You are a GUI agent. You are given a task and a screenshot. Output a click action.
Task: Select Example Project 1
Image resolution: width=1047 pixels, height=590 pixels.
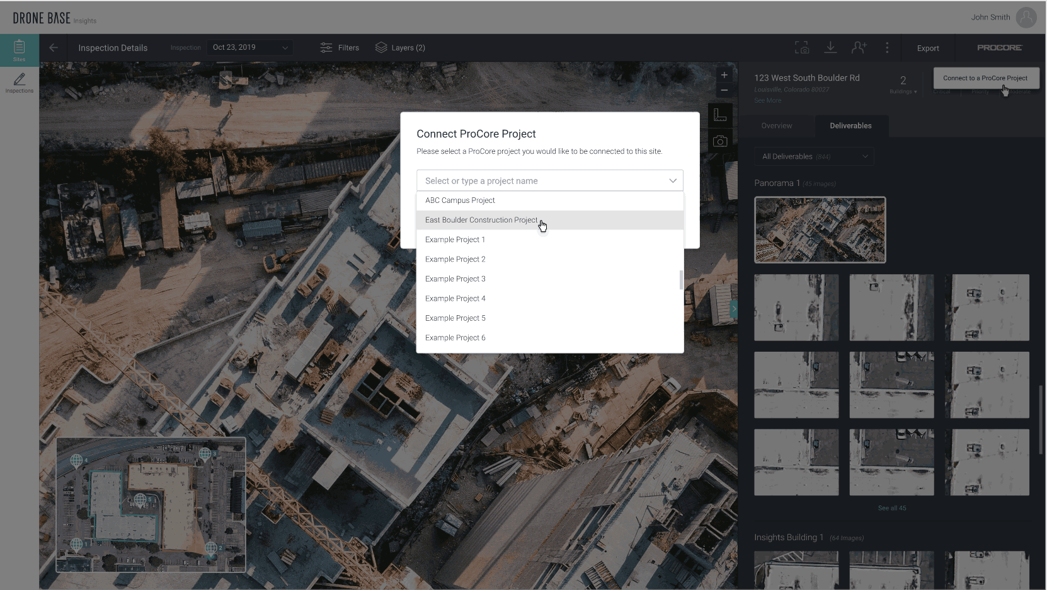[550, 240]
